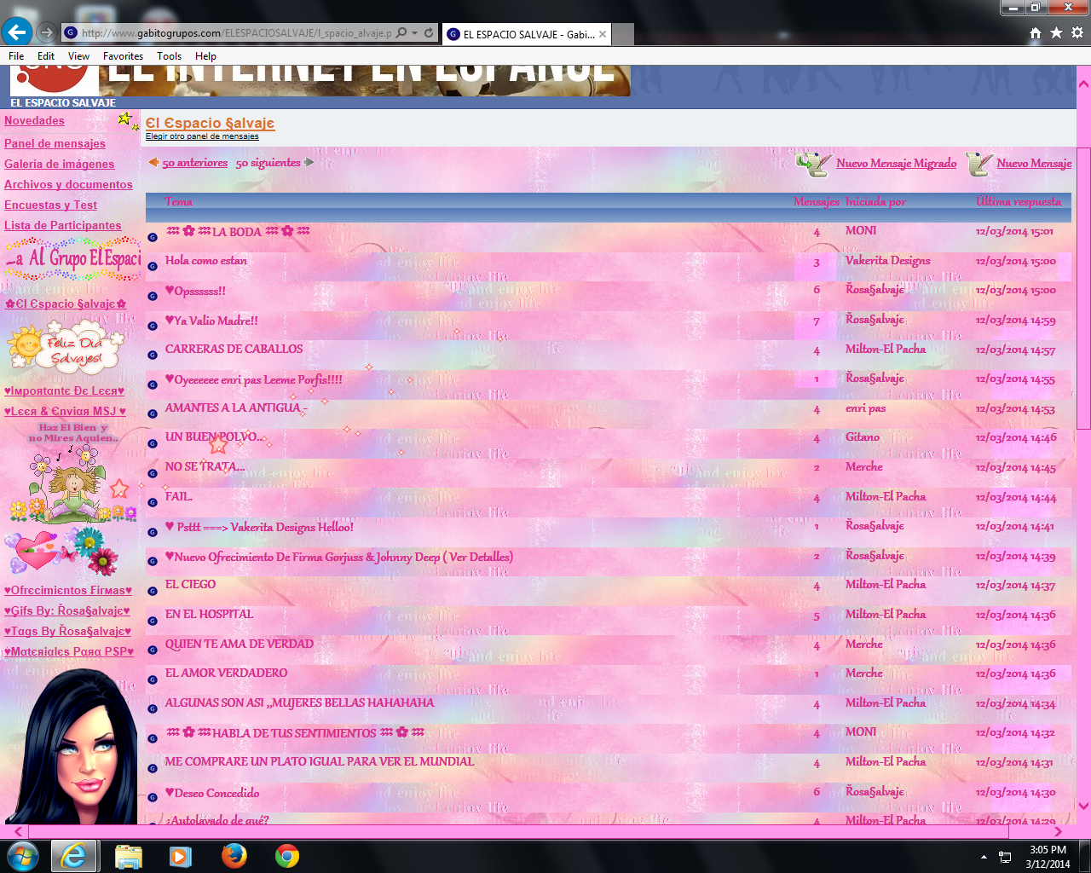Open the Tools menu in menu bar

point(169,56)
